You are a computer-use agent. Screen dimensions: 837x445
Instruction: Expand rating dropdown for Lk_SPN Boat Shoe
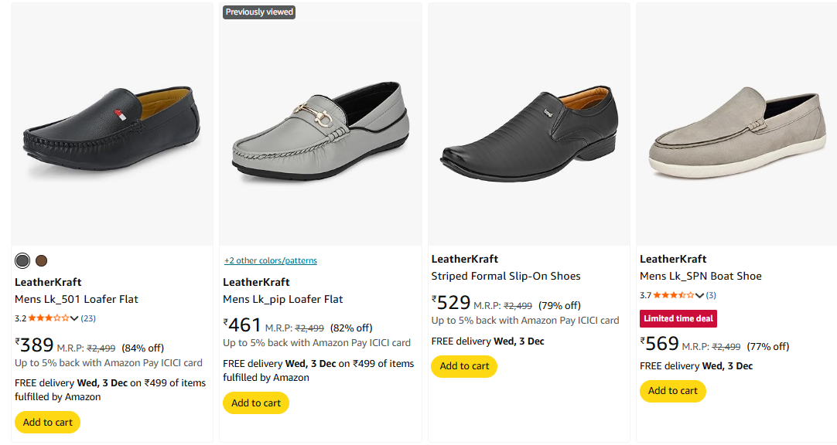699,295
